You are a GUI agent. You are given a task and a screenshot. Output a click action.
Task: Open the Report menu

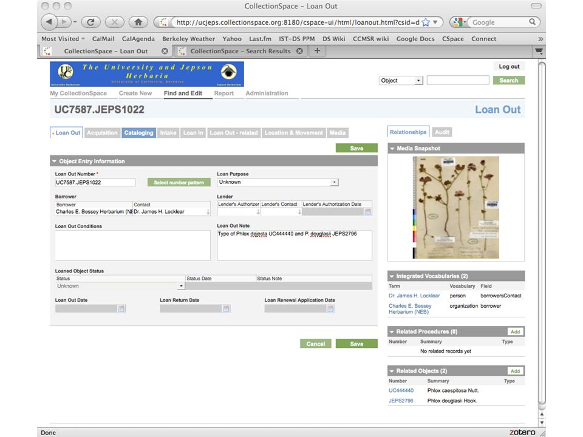point(224,93)
